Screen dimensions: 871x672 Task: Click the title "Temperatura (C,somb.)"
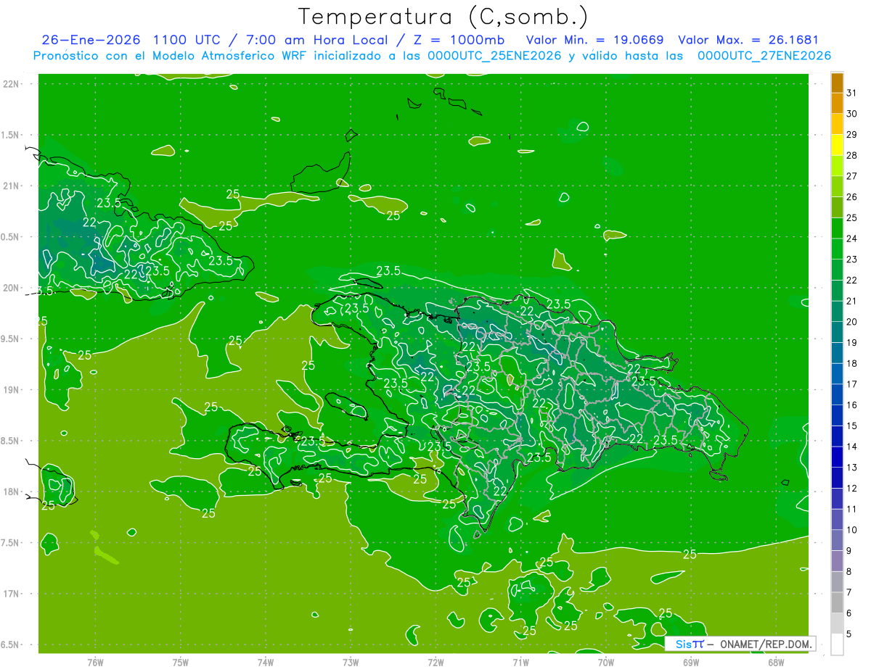[x=443, y=17]
